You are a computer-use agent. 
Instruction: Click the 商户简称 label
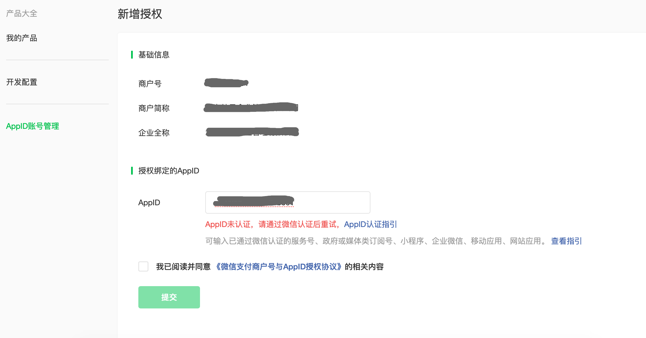coord(154,108)
